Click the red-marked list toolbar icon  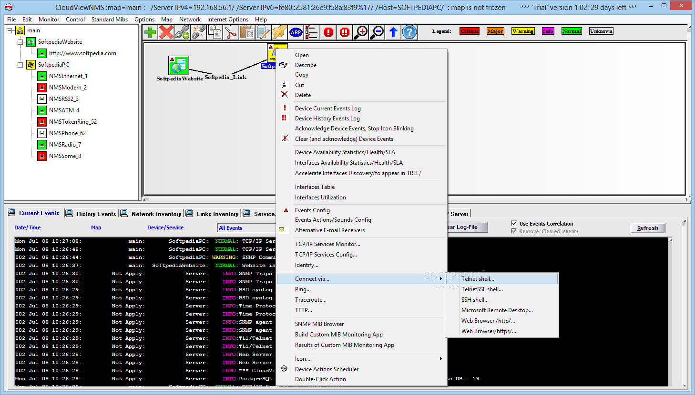(x=312, y=32)
